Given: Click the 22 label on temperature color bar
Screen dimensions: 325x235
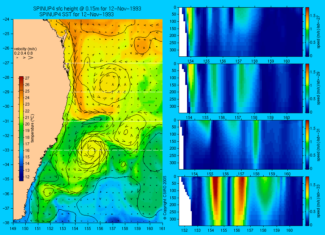Looking at the screenshot, I should 27,111.
